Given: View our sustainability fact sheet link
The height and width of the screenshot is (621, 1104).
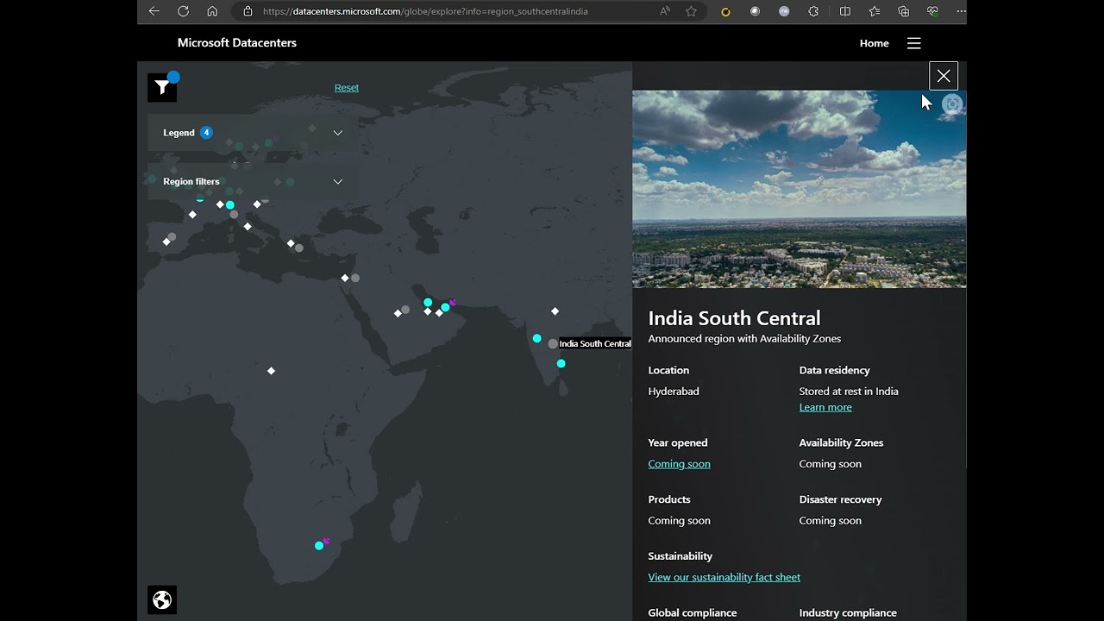Looking at the screenshot, I should pos(724,577).
